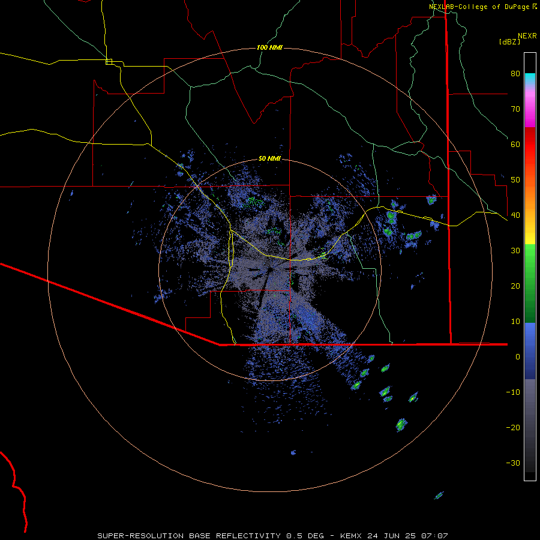Click the -10 value on the dBZ scale
This screenshot has width=540, height=540.
513,392
